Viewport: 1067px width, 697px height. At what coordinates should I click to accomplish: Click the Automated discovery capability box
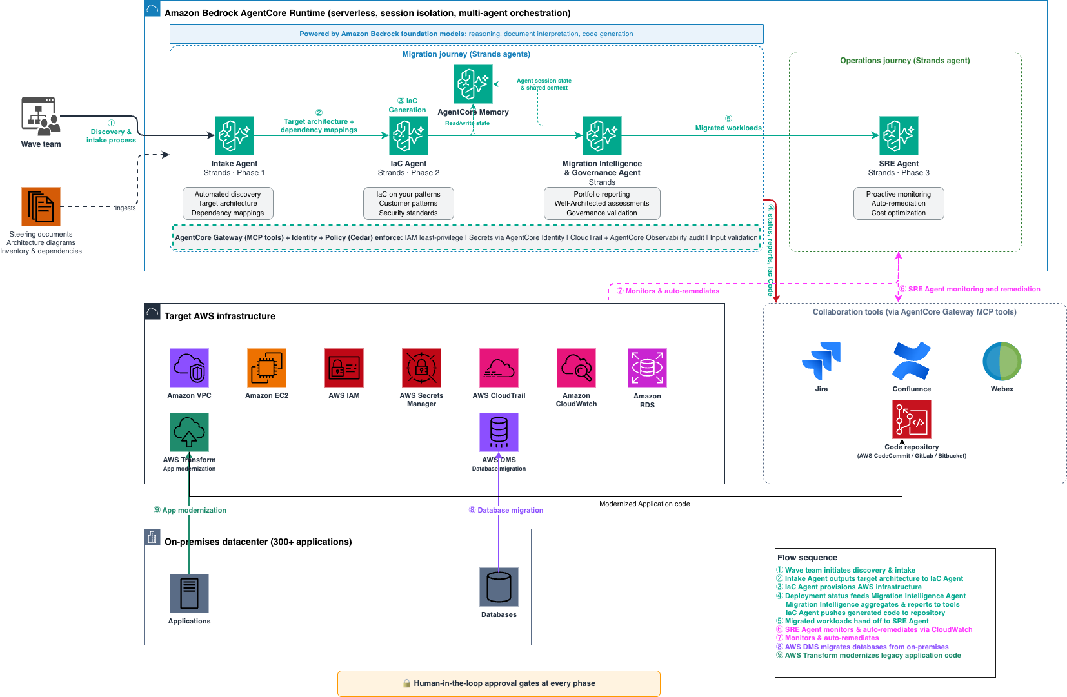228,204
